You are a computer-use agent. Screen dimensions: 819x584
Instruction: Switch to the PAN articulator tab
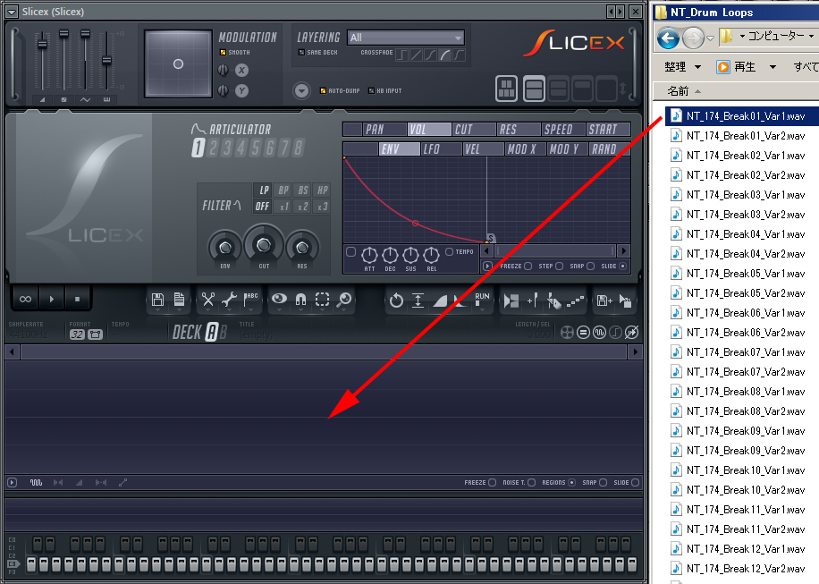384,129
